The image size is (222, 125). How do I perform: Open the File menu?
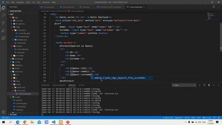8,2
